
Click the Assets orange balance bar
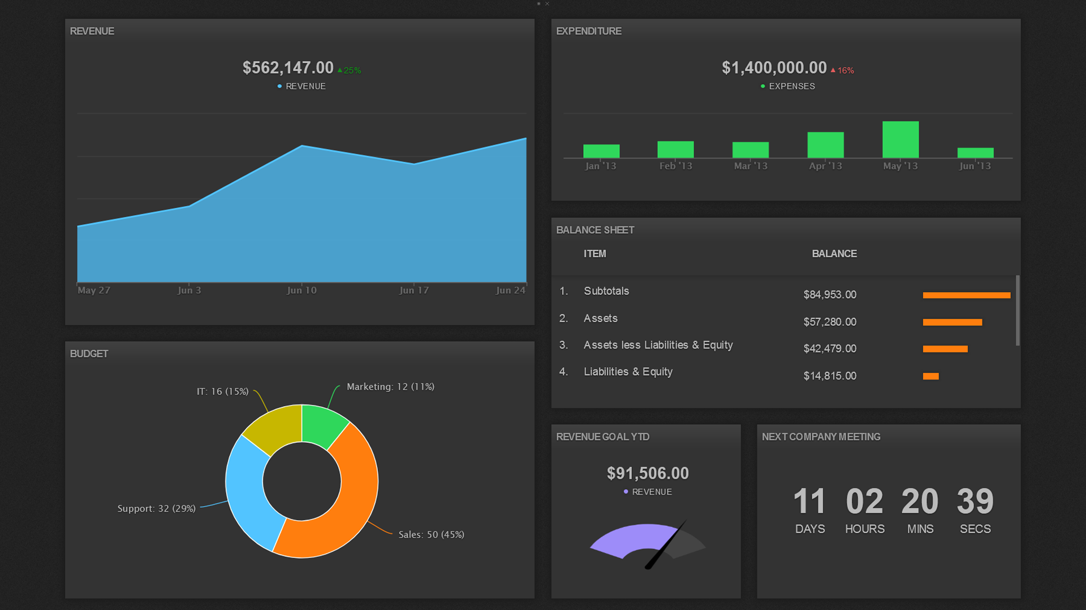coord(952,323)
